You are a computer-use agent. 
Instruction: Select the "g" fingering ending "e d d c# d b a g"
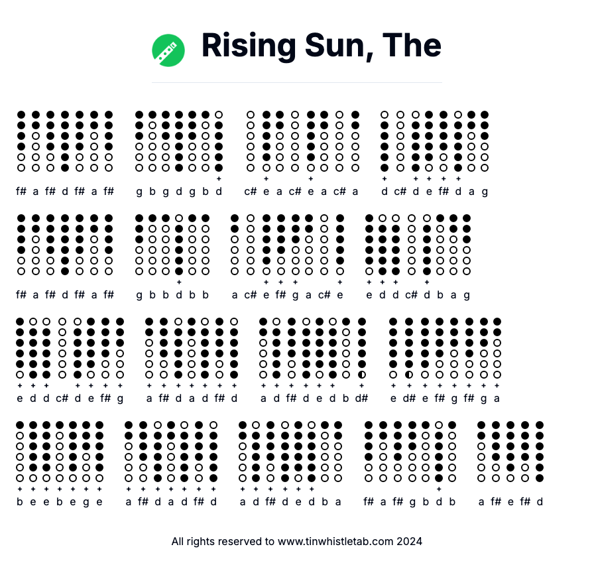point(467,245)
